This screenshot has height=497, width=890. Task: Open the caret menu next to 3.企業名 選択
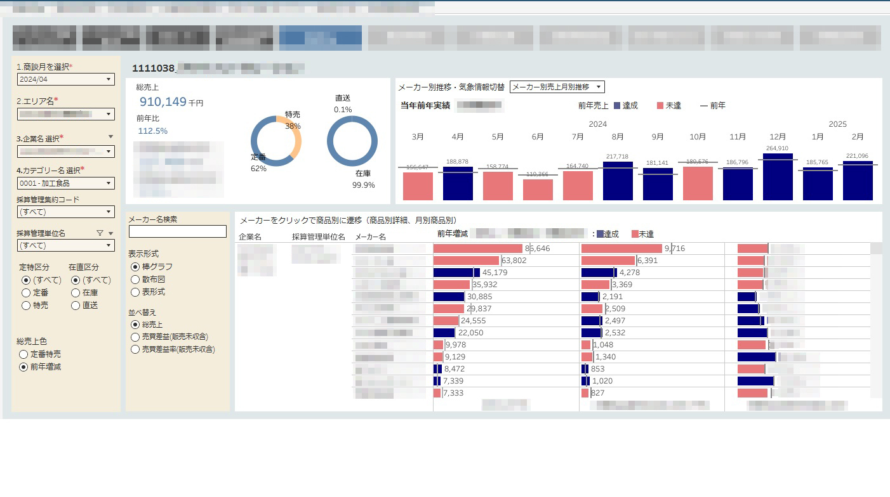(x=110, y=137)
